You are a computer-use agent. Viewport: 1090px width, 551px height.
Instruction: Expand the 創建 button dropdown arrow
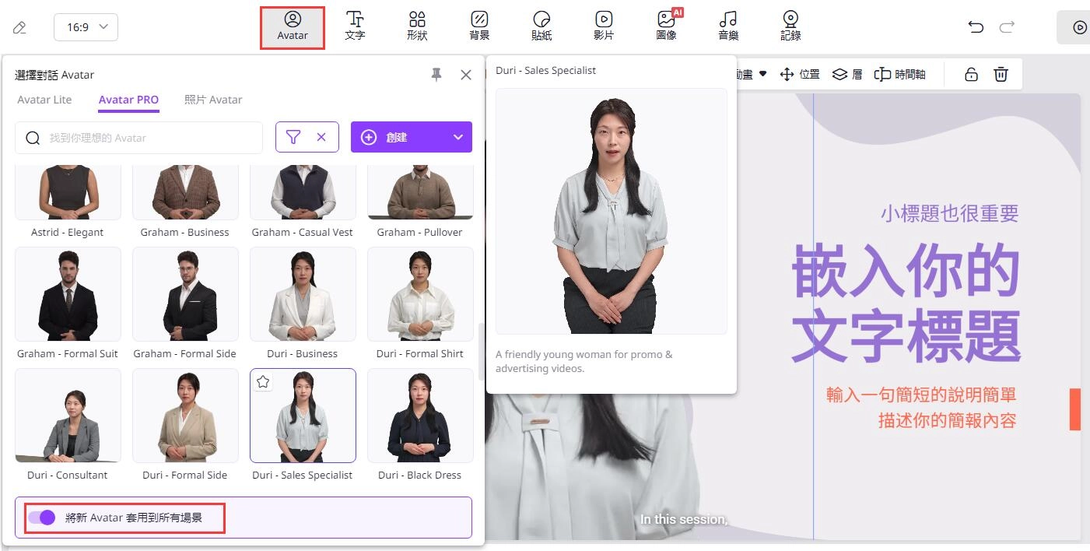(x=457, y=137)
